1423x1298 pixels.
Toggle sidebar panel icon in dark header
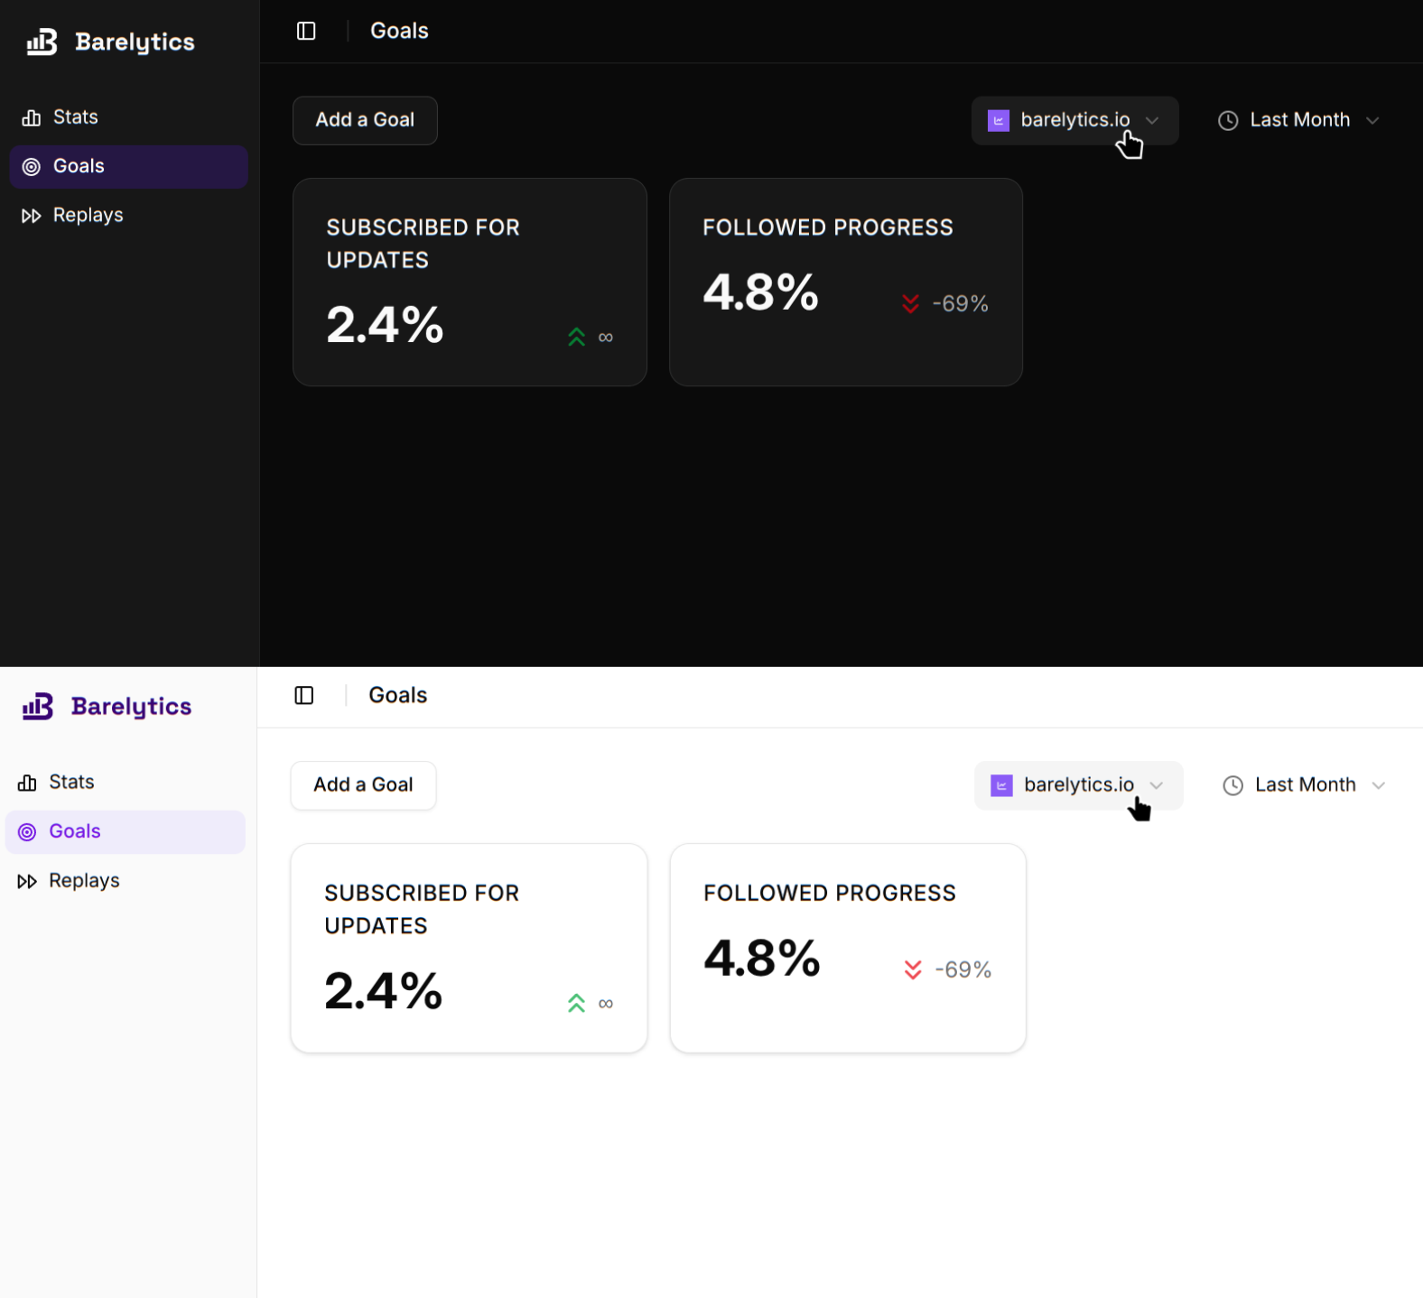pos(306,32)
